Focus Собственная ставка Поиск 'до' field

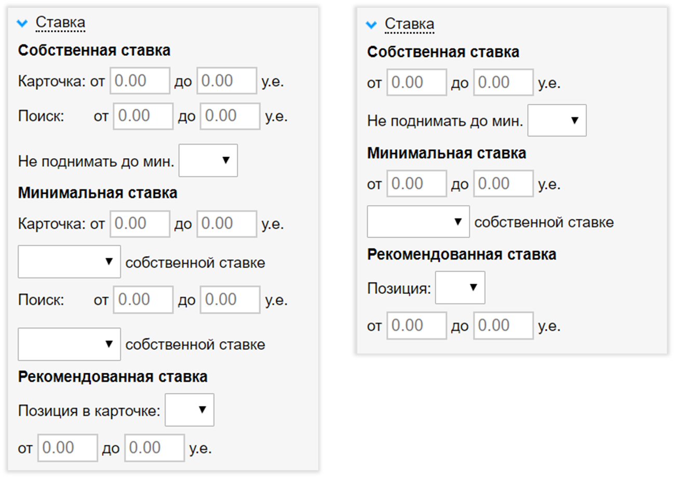click(x=230, y=116)
